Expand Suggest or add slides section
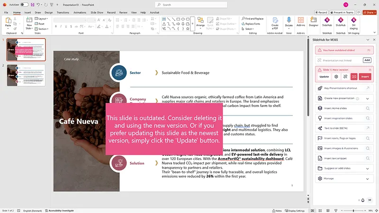Image resolution: width=379 pixels, height=213 pixels. coord(368,169)
